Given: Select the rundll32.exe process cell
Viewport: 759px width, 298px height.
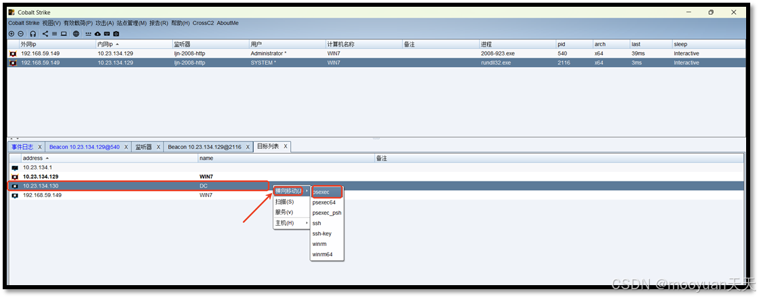Looking at the screenshot, I should (x=518, y=63).
